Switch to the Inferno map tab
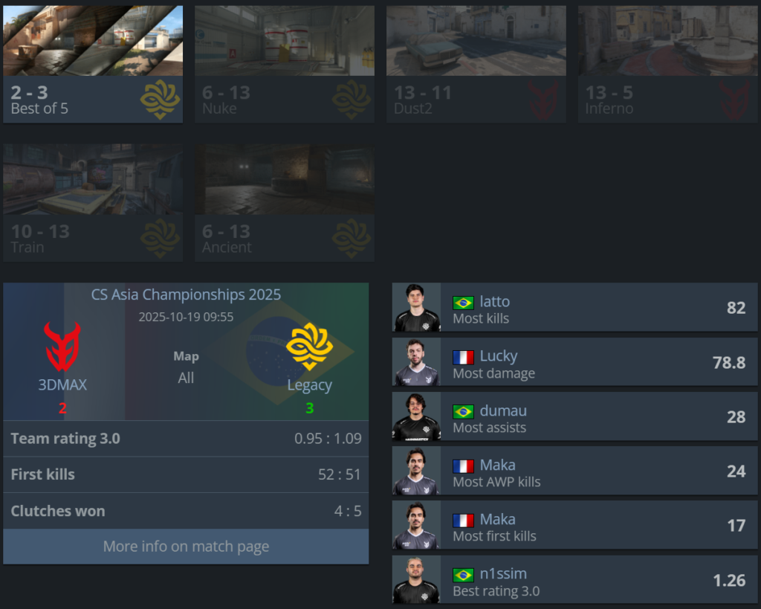The height and width of the screenshot is (609, 761). click(x=667, y=64)
